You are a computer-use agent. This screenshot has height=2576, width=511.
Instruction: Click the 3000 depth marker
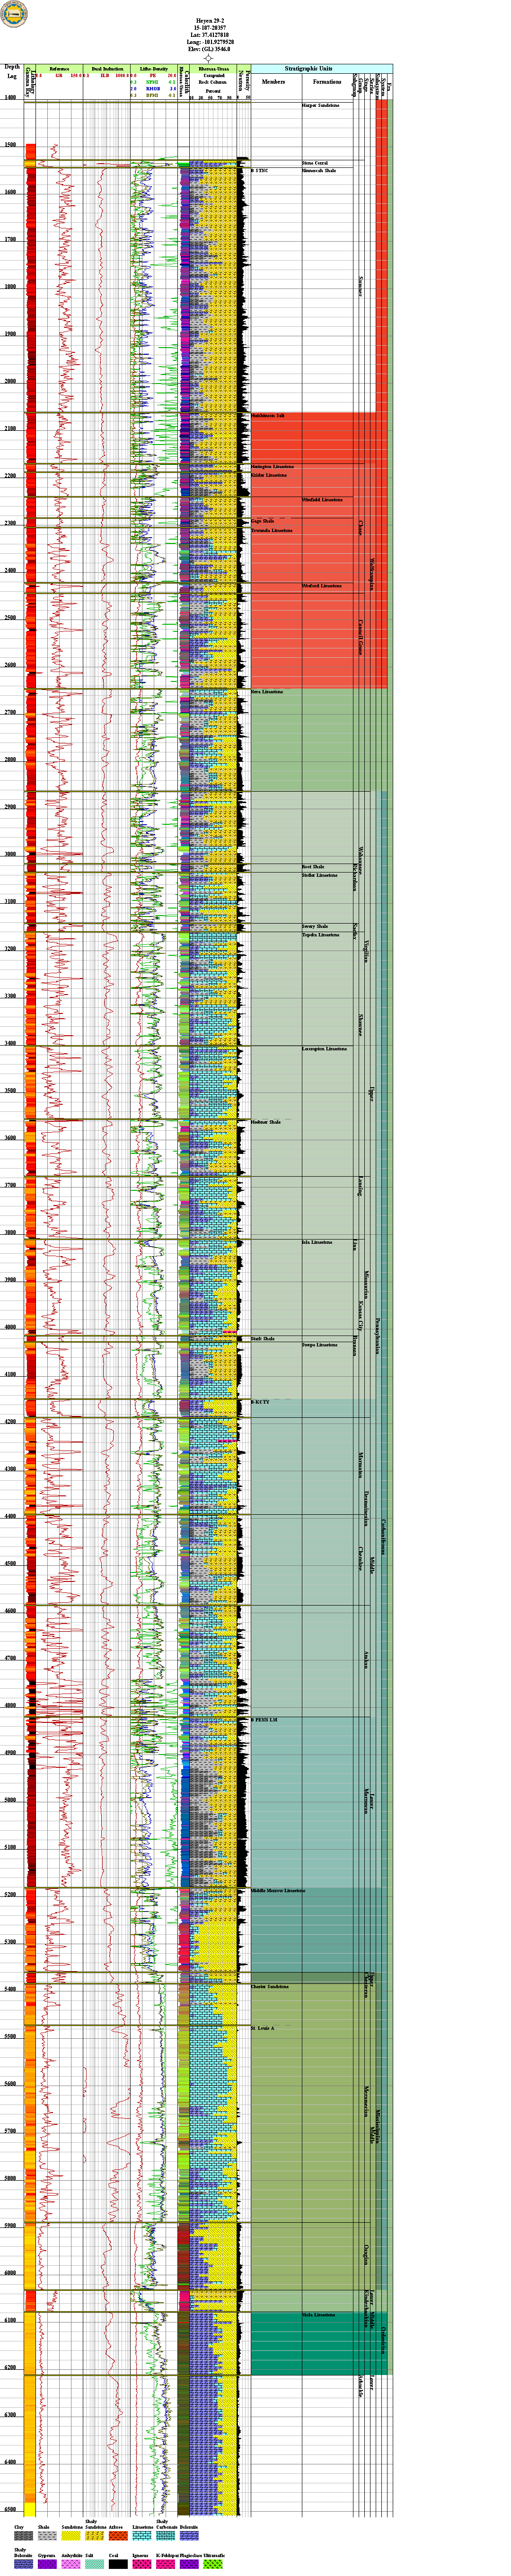pyautogui.click(x=11, y=854)
